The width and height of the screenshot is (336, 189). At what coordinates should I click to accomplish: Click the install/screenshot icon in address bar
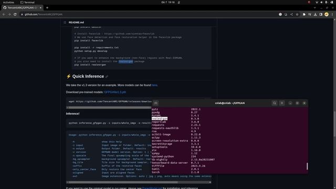click(x=286, y=14)
